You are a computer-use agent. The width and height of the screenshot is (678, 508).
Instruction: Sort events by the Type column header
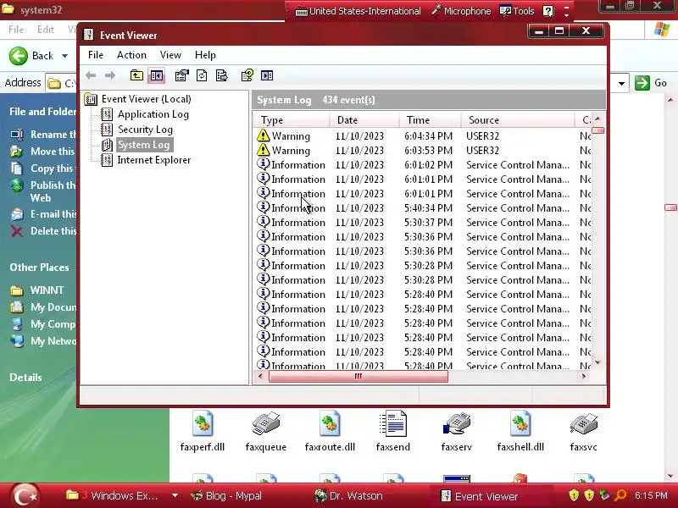pyautogui.click(x=292, y=119)
